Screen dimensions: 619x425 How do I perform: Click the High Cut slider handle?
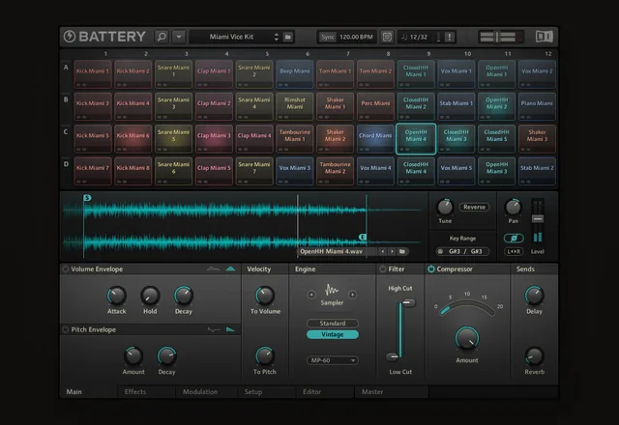[x=408, y=302]
